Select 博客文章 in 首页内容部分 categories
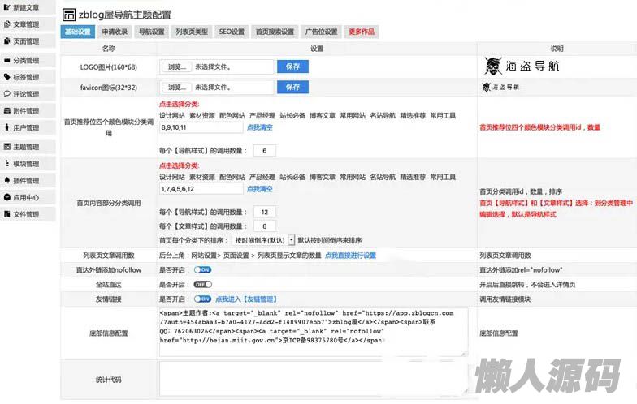The image size is (637, 404). click(x=323, y=177)
